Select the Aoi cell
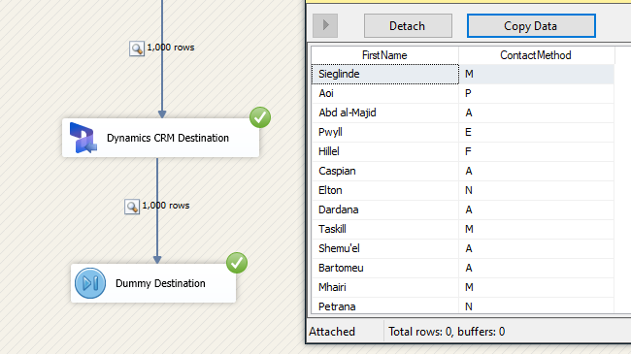This screenshot has height=354, width=631. click(385, 93)
